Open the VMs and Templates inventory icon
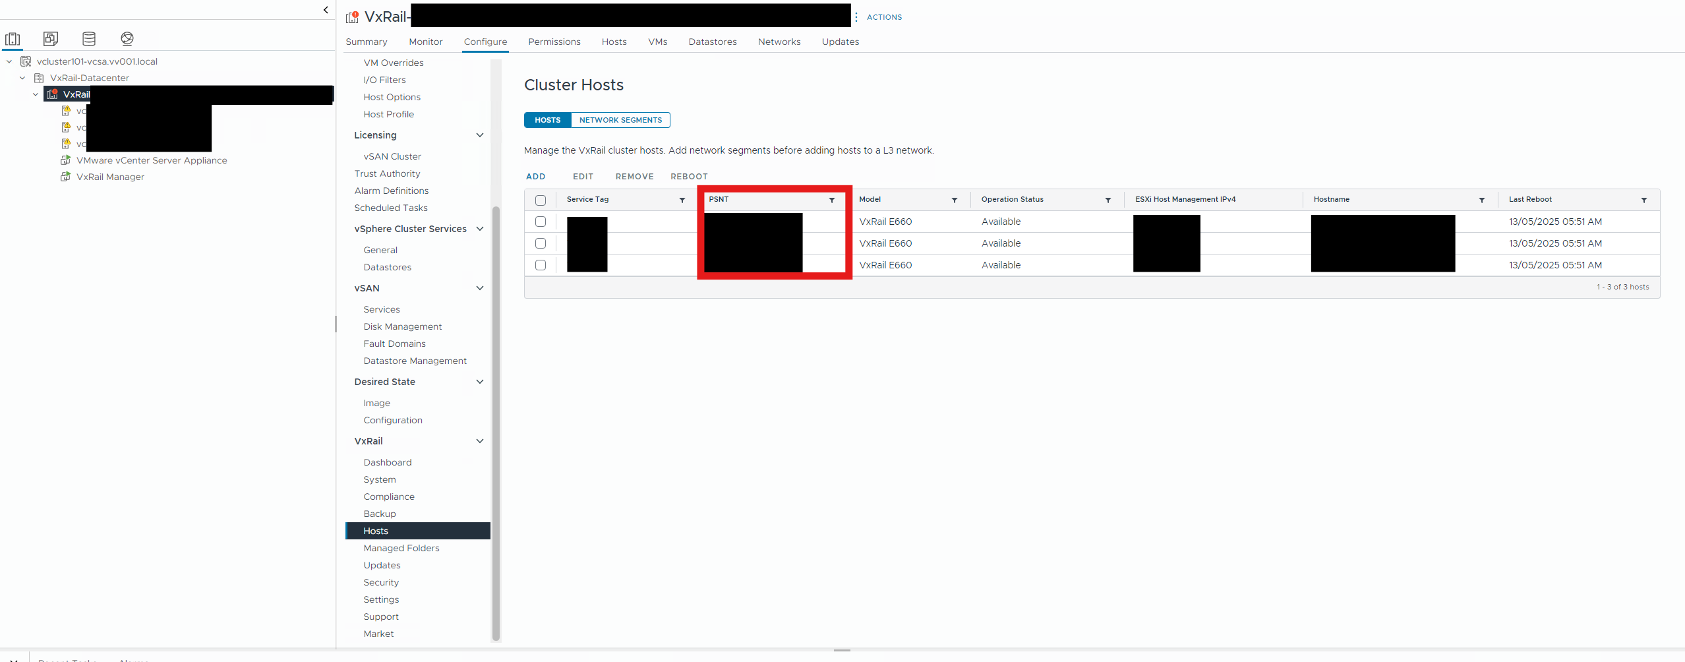This screenshot has height=662, width=1685. (x=51, y=39)
